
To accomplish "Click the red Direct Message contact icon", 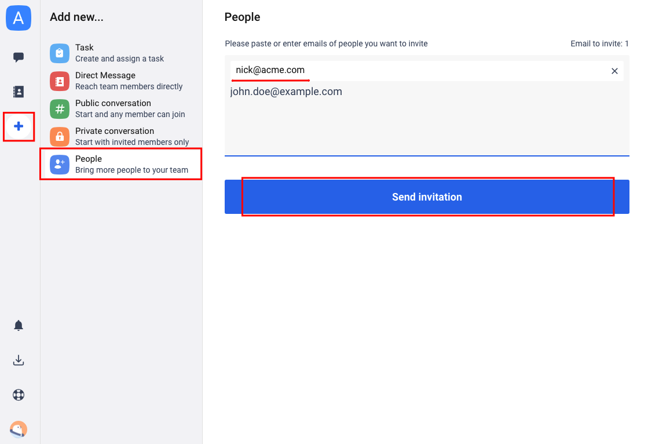I will [60, 81].
